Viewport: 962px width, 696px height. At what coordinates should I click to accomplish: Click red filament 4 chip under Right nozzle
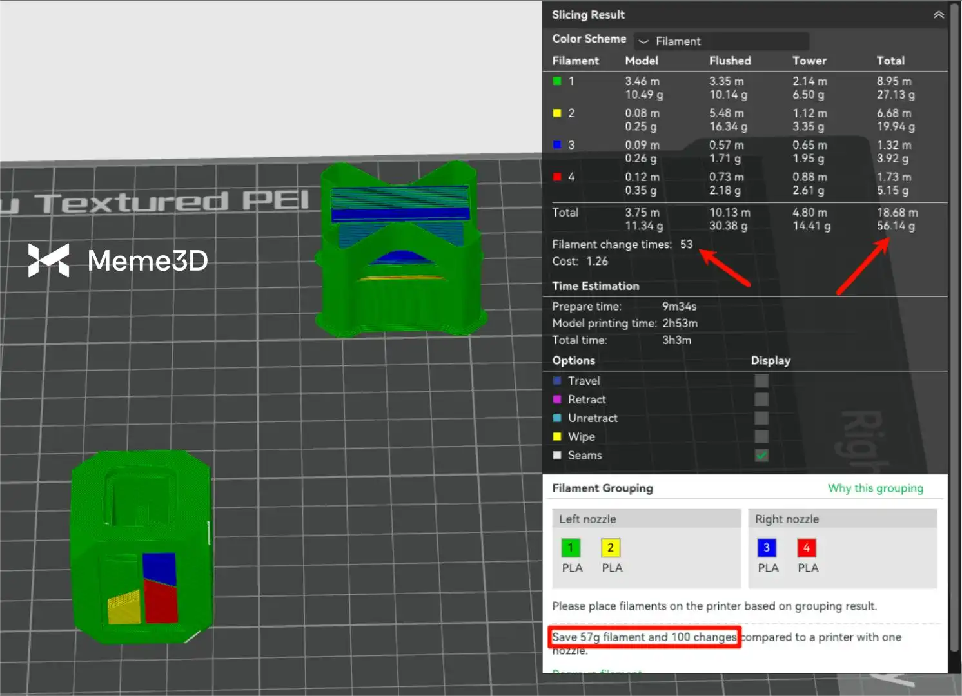point(807,548)
